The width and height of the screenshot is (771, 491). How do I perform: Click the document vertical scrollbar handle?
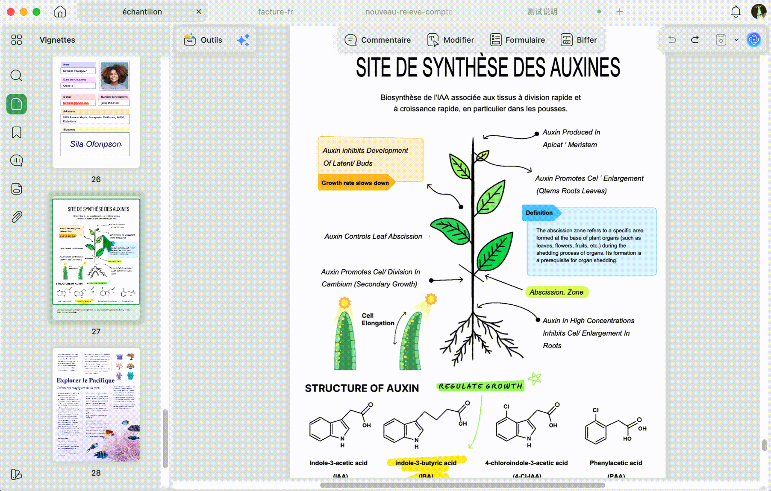coord(765,445)
